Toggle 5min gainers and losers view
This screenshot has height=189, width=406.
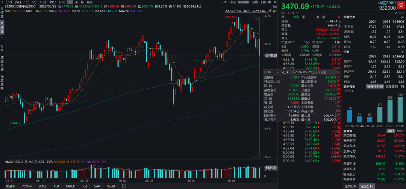point(400,131)
